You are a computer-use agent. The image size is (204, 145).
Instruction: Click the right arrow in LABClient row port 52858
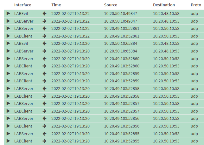(44, 96)
